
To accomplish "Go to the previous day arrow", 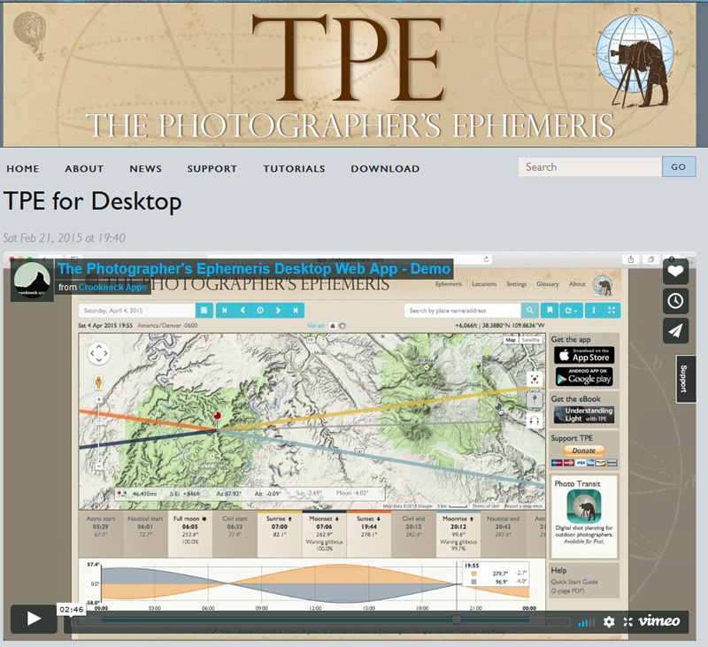I will click(x=242, y=310).
